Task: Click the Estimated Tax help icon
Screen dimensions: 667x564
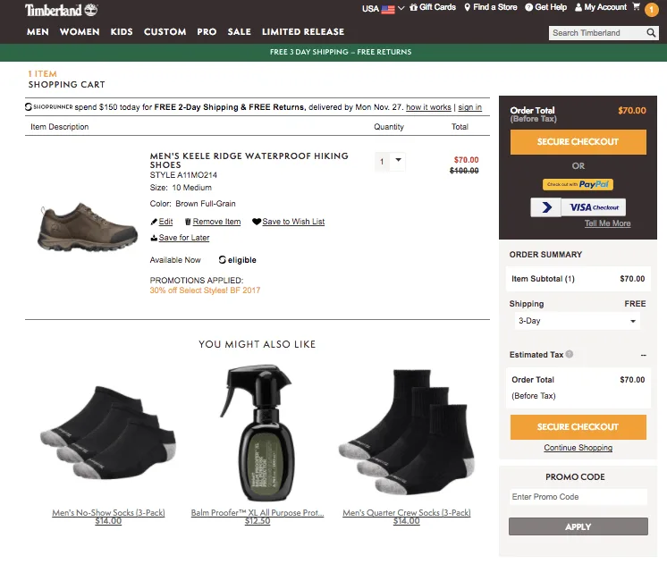Action: 570,354
